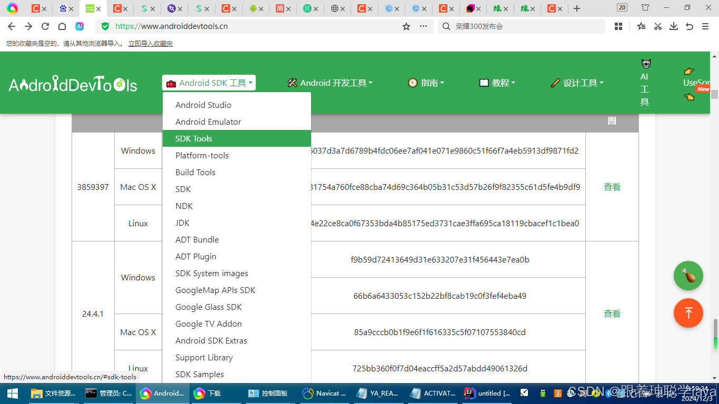This screenshot has width=719, height=404.
Task: Open AI 工具 navigation item
Action: click(x=645, y=83)
